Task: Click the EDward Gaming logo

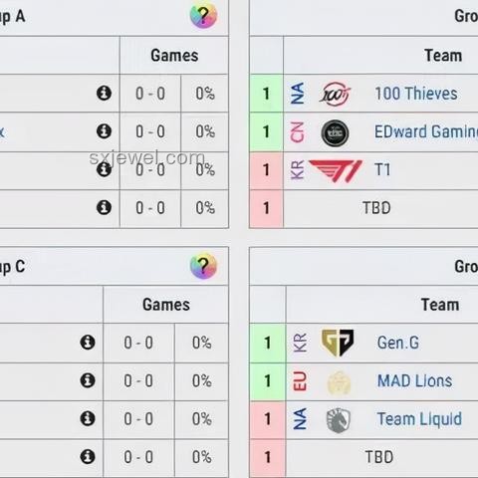Action: [336, 133]
